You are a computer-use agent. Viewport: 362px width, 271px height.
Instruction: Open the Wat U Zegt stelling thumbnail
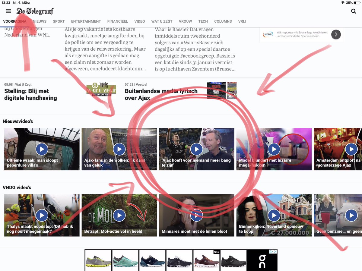101,90
